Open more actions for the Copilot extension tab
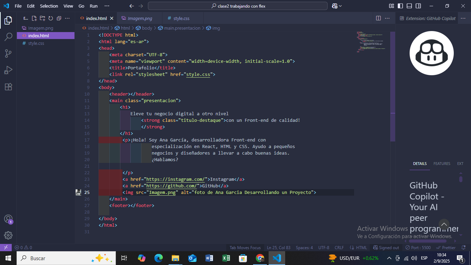 tap(462, 18)
